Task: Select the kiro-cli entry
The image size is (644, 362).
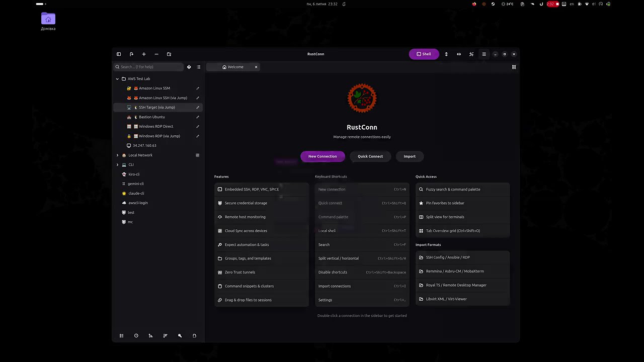Action: click(x=158, y=174)
